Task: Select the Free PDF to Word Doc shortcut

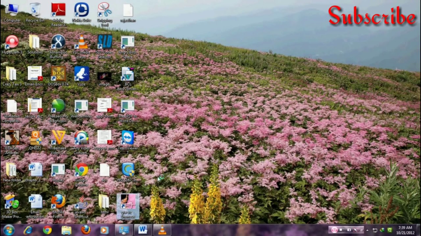Action: pyautogui.click(x=128, y=110)
